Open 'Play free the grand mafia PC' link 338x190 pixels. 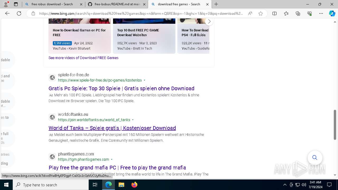tap(117, 168)
